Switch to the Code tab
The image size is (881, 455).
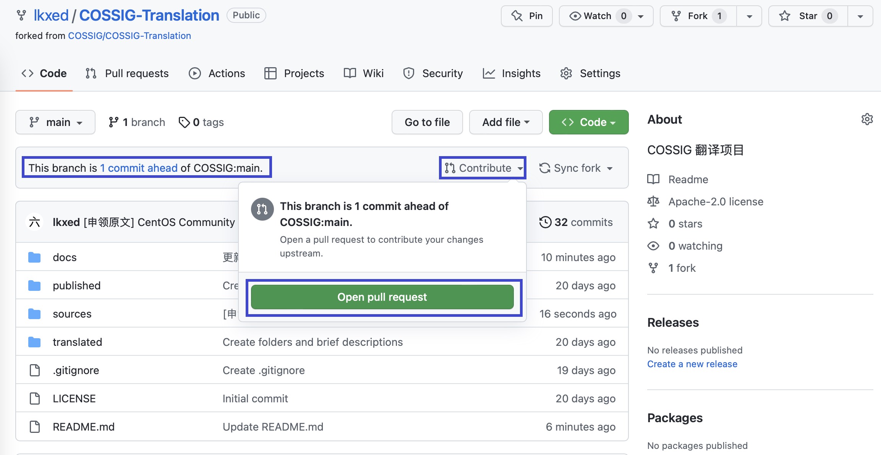[x=44, y=73]
